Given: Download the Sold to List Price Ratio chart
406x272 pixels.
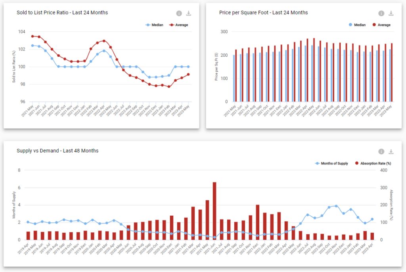Looking at the screenshot, I should tap(189, 13).
